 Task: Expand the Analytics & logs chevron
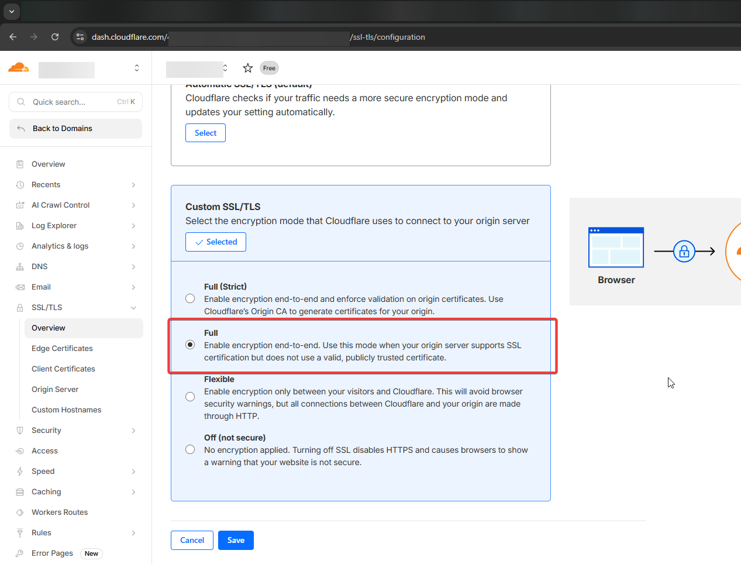click(133, 246)
